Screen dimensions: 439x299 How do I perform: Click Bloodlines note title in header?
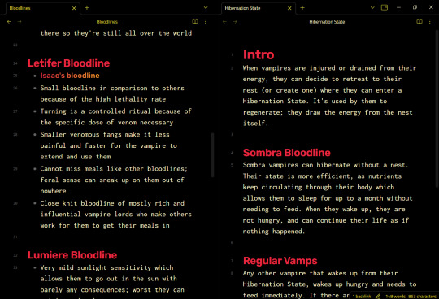click(x=107, y=22)
